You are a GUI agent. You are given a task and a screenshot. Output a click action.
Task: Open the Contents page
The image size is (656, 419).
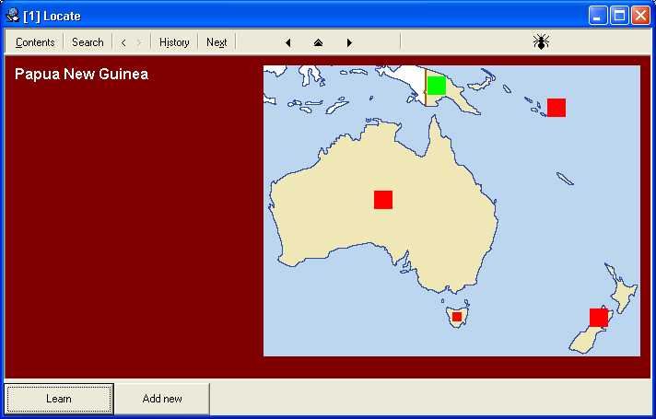tap(35, 42)
